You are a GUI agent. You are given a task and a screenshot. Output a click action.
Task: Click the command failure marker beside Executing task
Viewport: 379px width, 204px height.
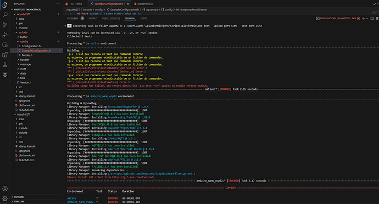tap(65, 26)
